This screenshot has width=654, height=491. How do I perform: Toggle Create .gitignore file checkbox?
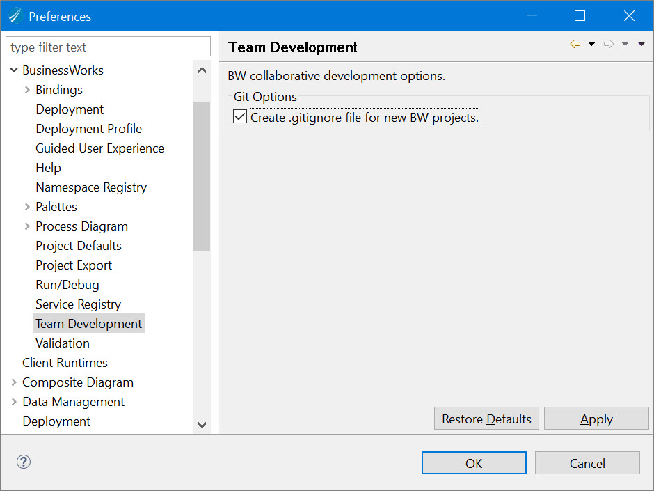click(x=240, y=116)
